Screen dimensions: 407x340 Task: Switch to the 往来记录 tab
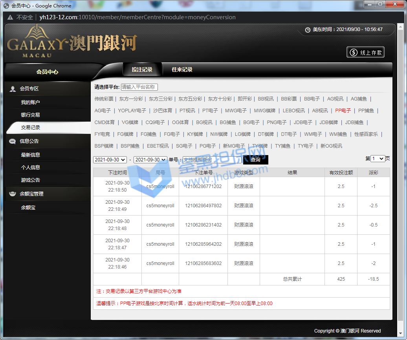click(182, 69)
